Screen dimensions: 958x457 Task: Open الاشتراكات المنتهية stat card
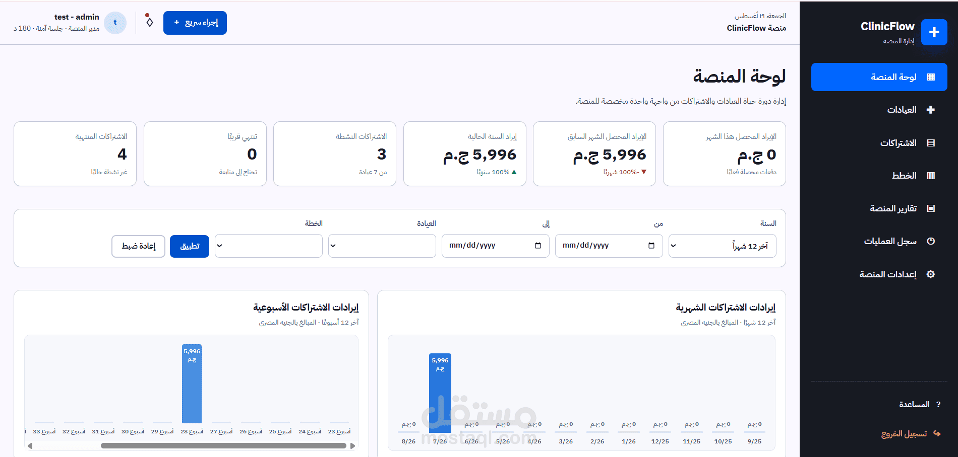[x=75, y=154]
